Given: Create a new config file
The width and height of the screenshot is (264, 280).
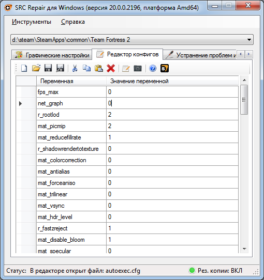Looking at the screenshot, I should (x=24, y=68).
